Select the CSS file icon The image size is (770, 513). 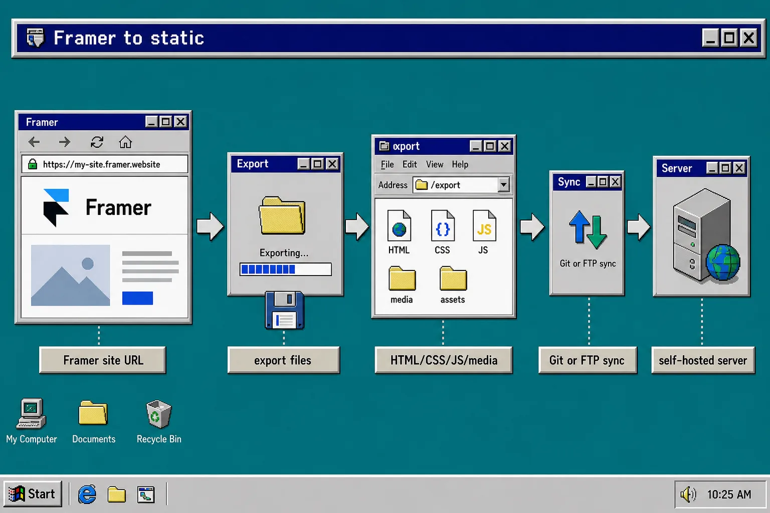pyautogui.click(x=442, y=232)
